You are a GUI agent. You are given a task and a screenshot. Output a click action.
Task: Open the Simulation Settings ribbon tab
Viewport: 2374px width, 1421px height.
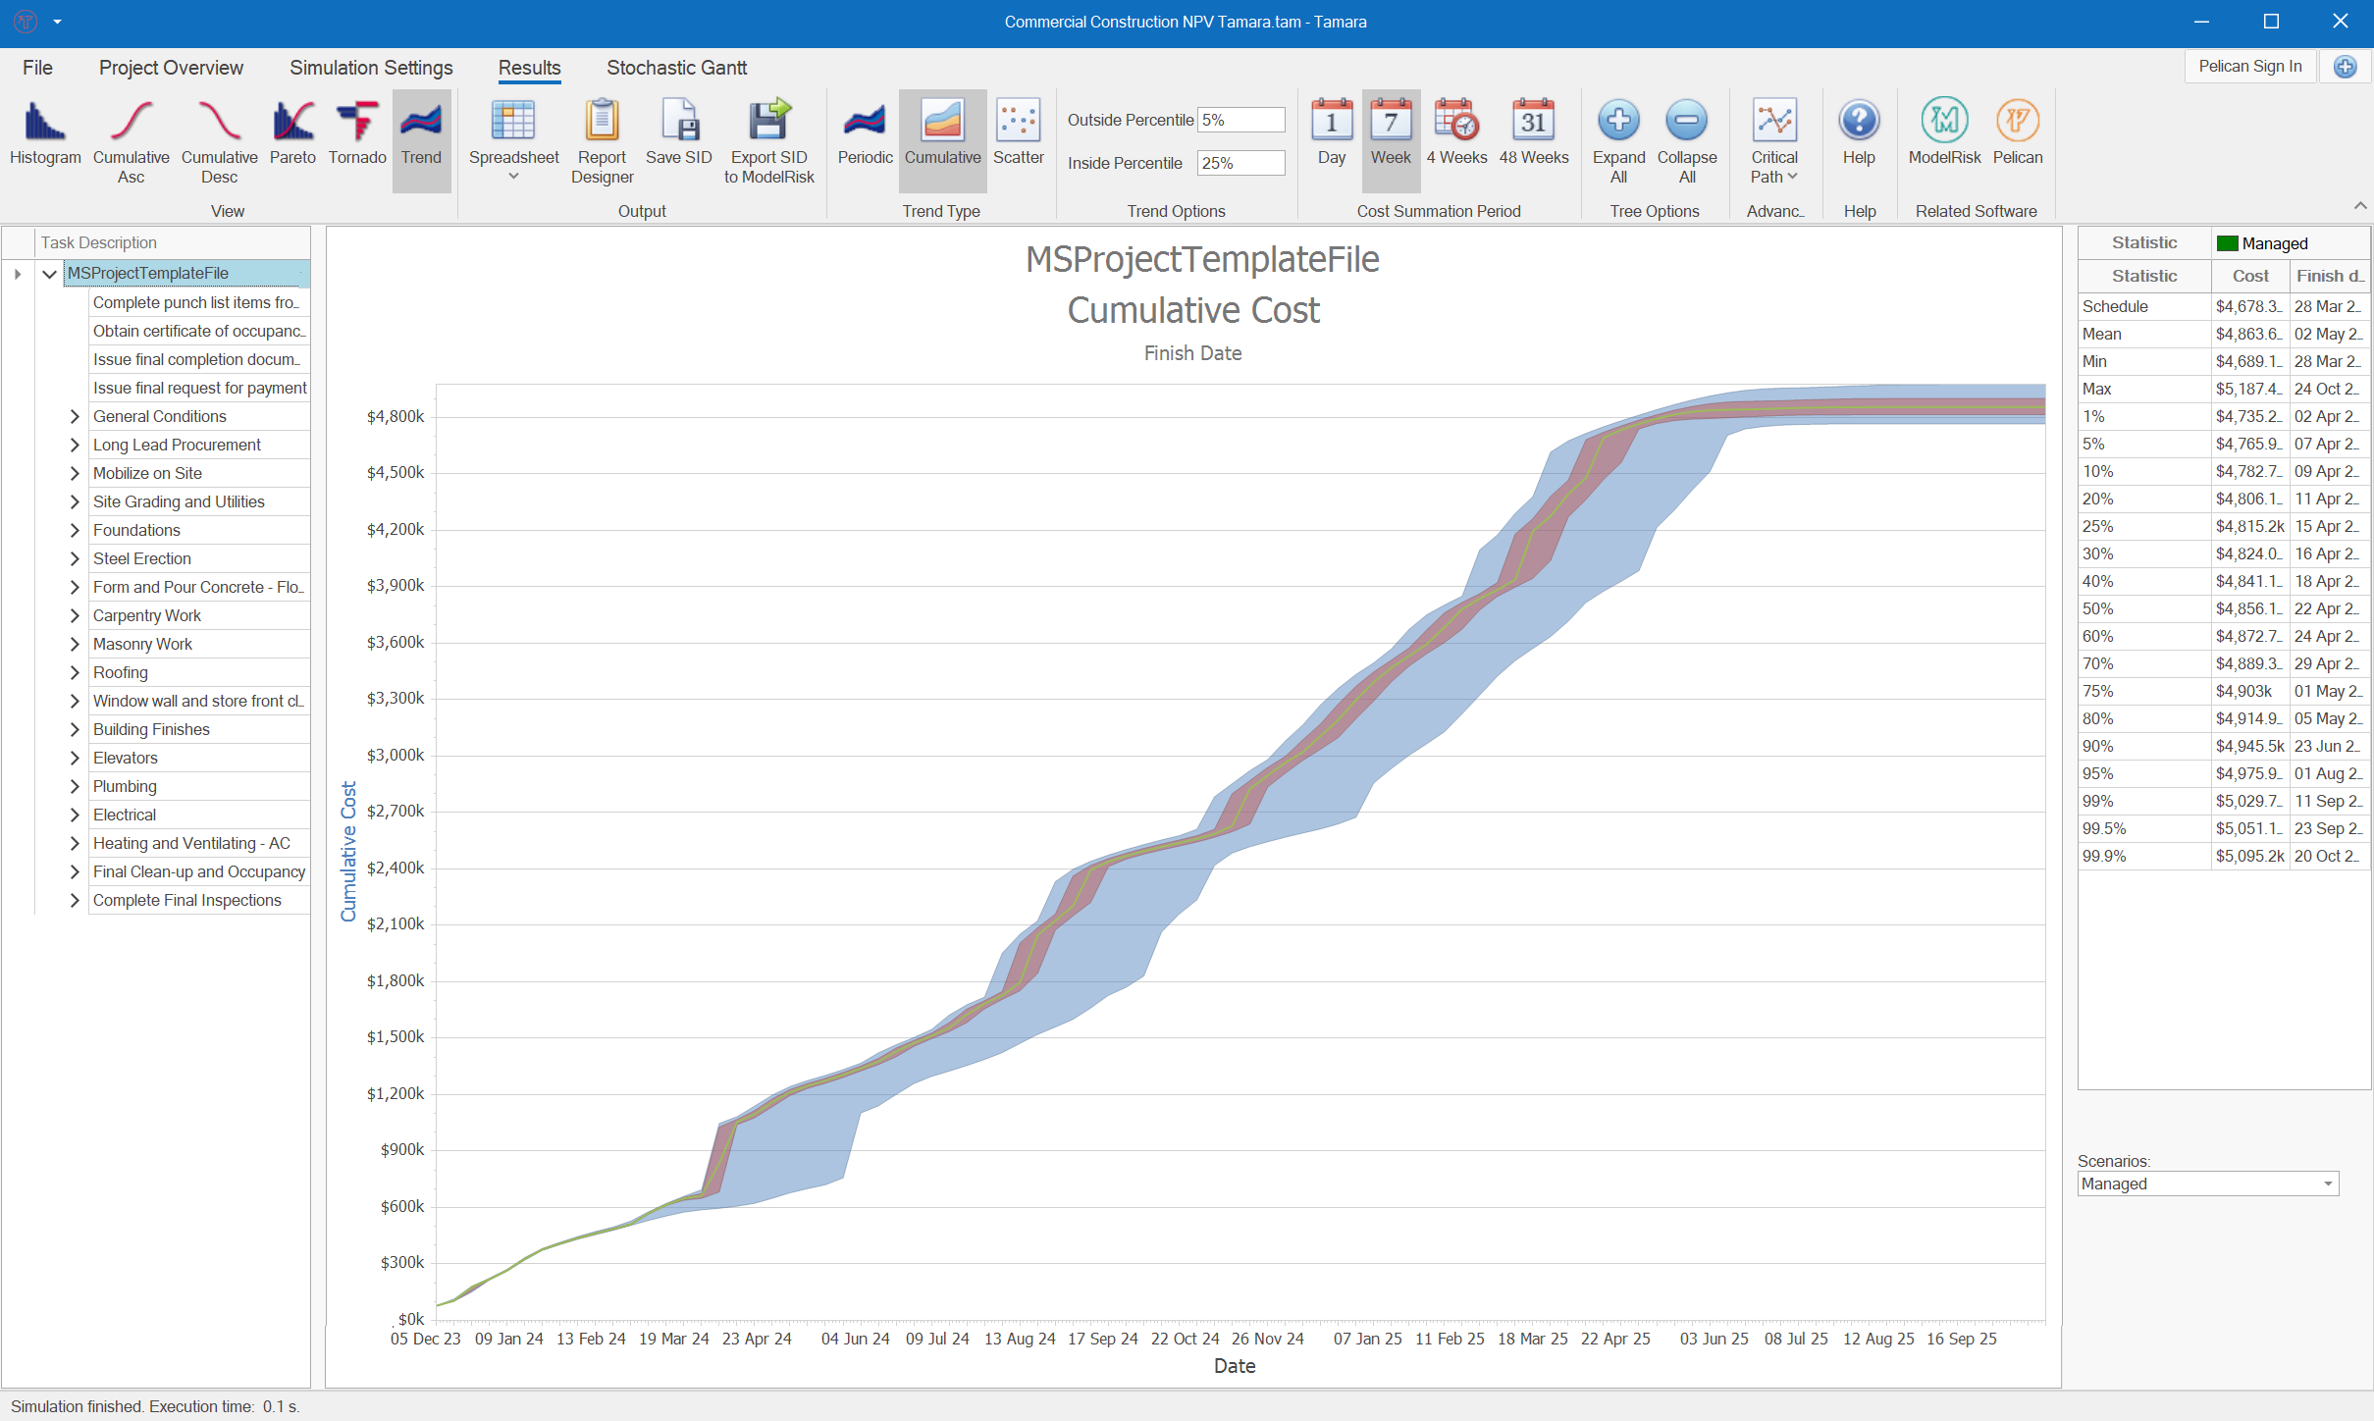pos(370,68)
